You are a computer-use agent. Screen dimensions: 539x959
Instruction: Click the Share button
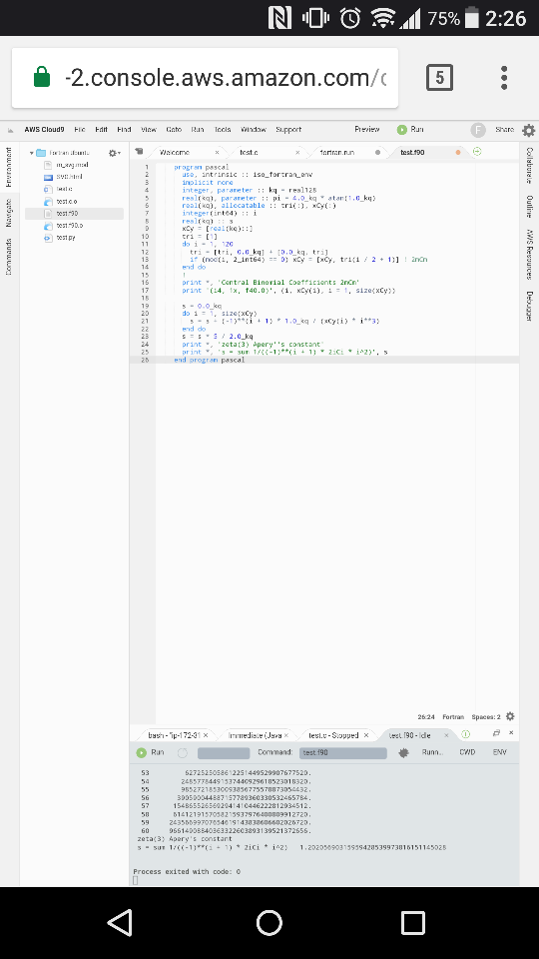point(505,130)
